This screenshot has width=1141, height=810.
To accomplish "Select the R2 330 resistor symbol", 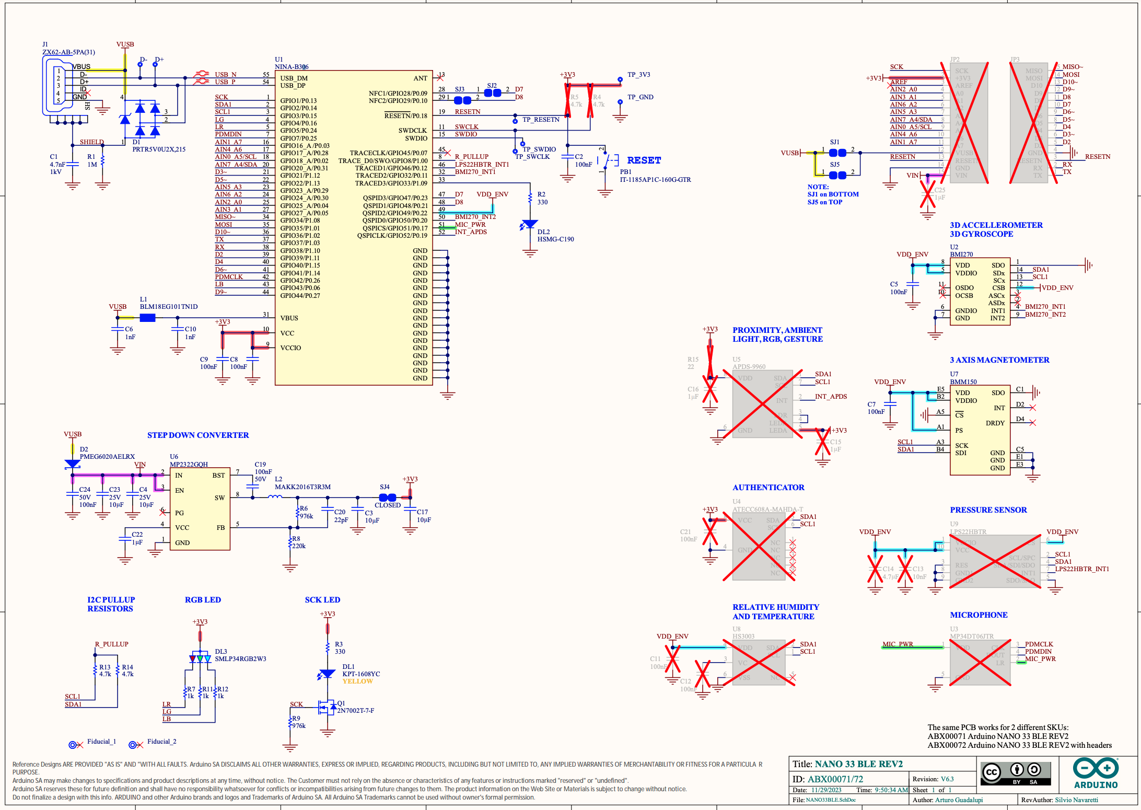I will point(530,198).
